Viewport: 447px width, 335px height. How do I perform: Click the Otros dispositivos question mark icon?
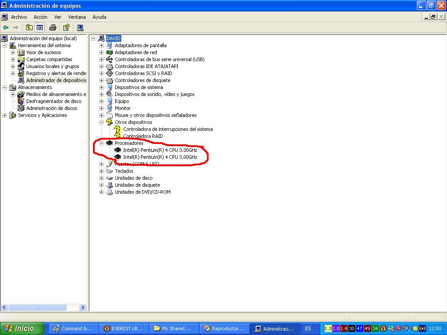pyautogui.click(x=110, y=122)
